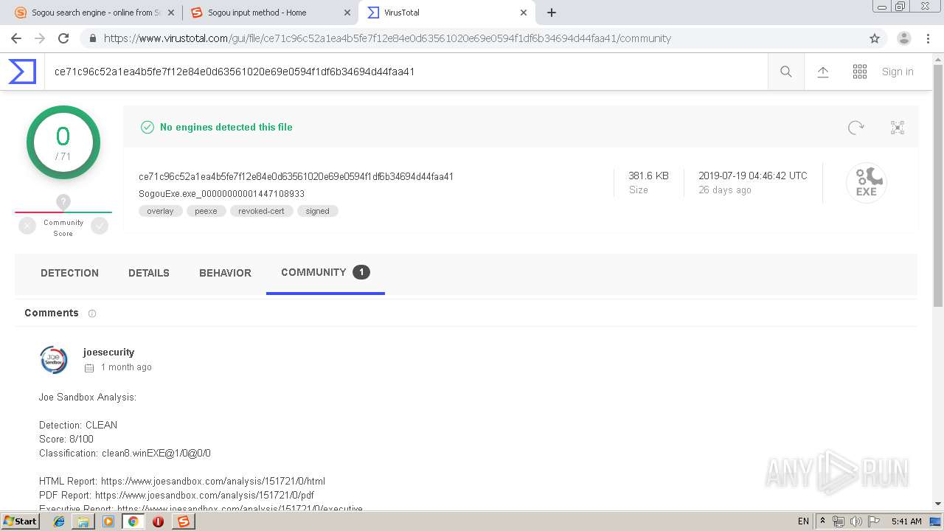This screenshot has width=944, height=531.
Task: Click the VirusTotal sigma logo
Action: (22, 72)
